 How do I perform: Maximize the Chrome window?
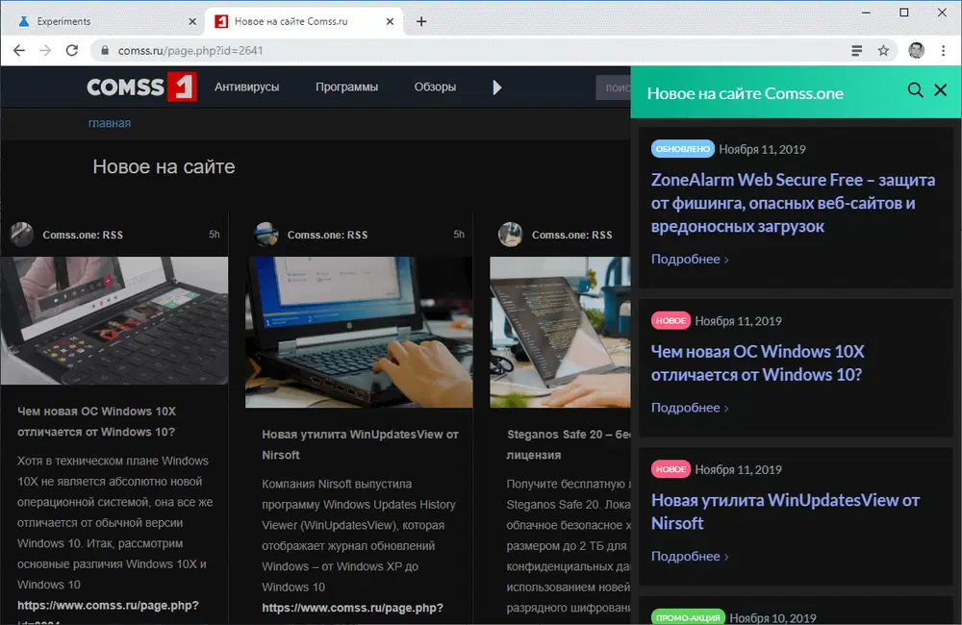tap(903, 12)
